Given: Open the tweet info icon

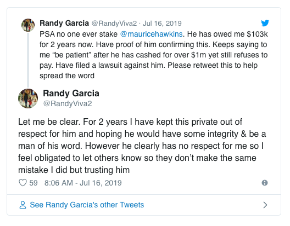Looking at the screenshot, I should 265,183.
